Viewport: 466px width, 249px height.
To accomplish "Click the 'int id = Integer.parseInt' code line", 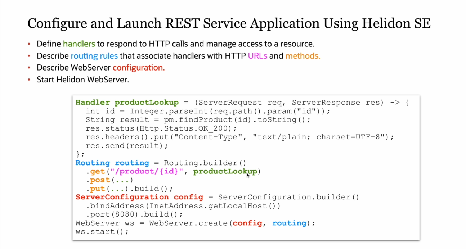I will 208,111.
